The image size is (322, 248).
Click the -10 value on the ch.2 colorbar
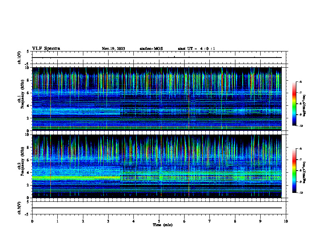[x=301, y=193]
